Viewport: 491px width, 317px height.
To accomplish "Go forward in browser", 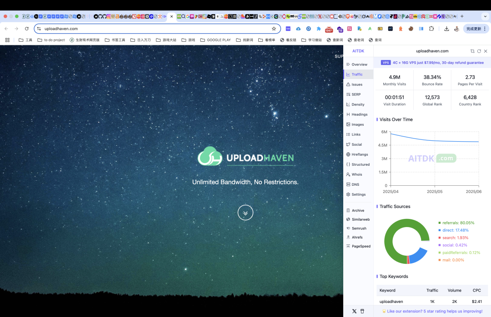I will 16,29.
